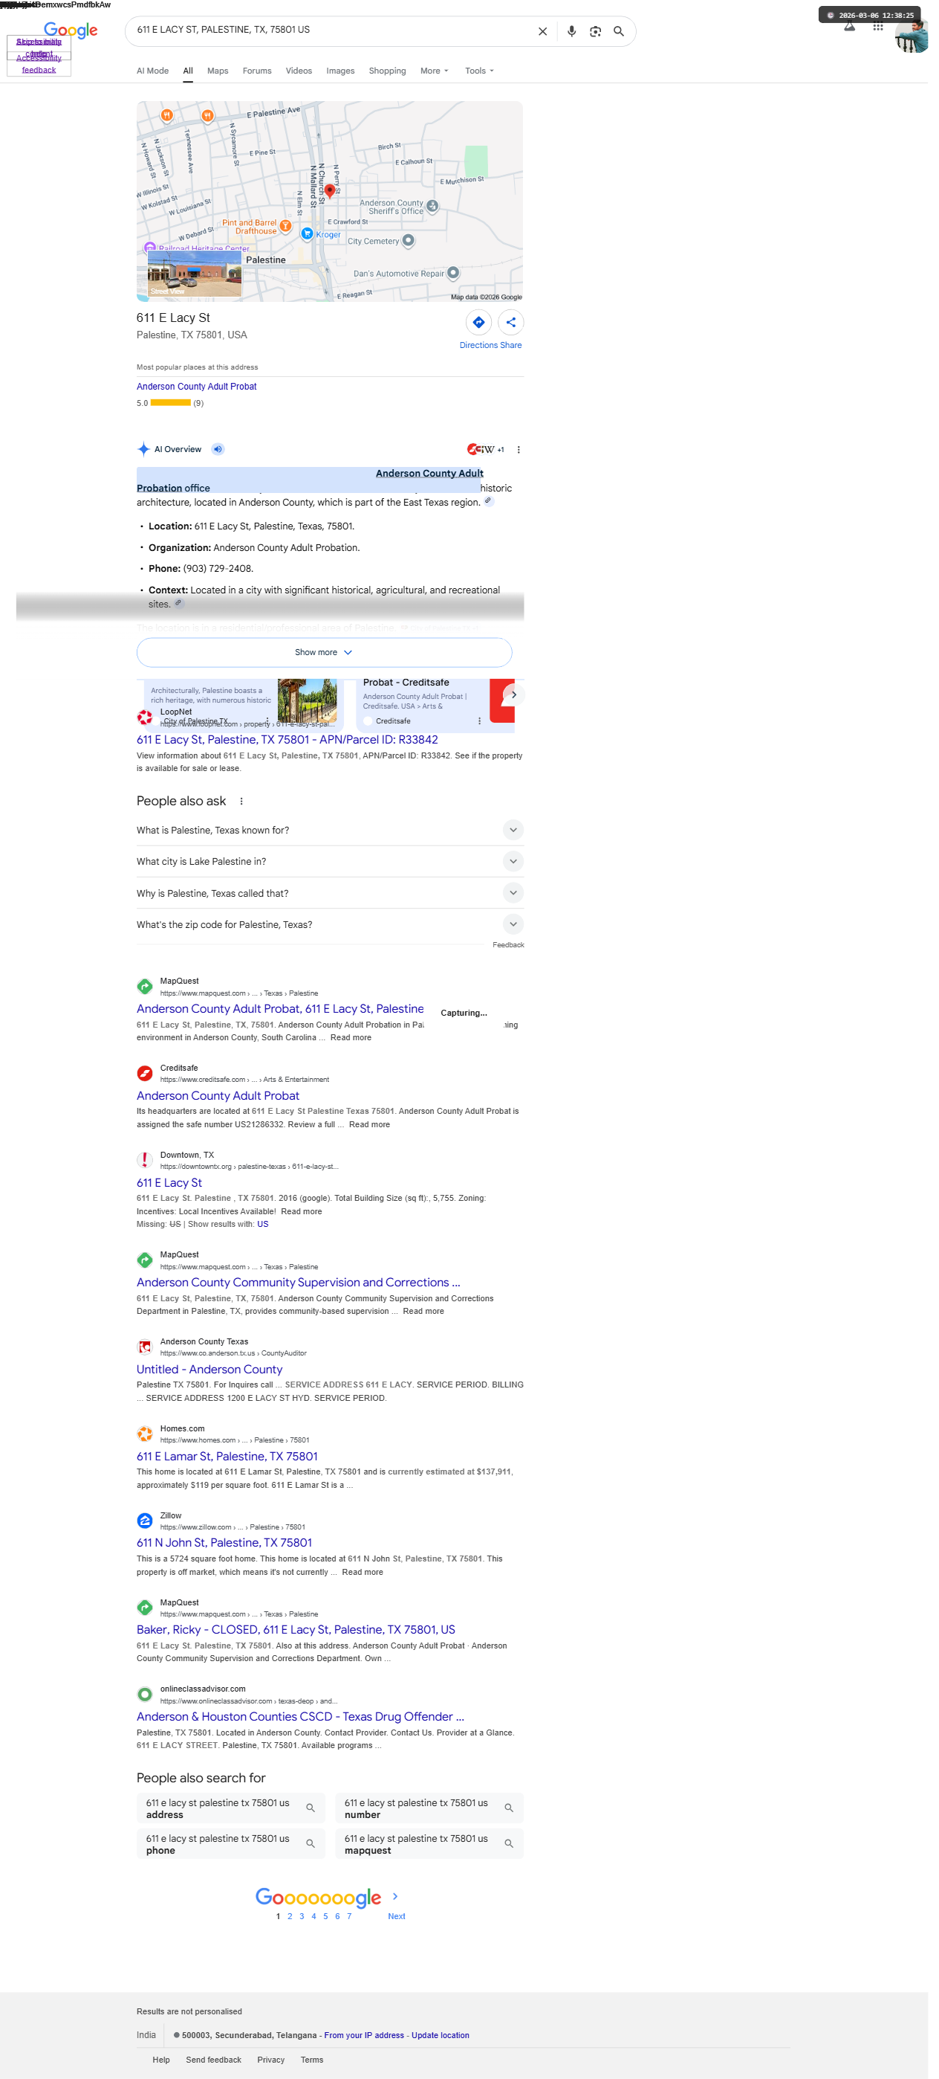Screen dimensions: 939x2079
Task: Open 'Untitled - Anderson County' result
Action: (209, 1370)
